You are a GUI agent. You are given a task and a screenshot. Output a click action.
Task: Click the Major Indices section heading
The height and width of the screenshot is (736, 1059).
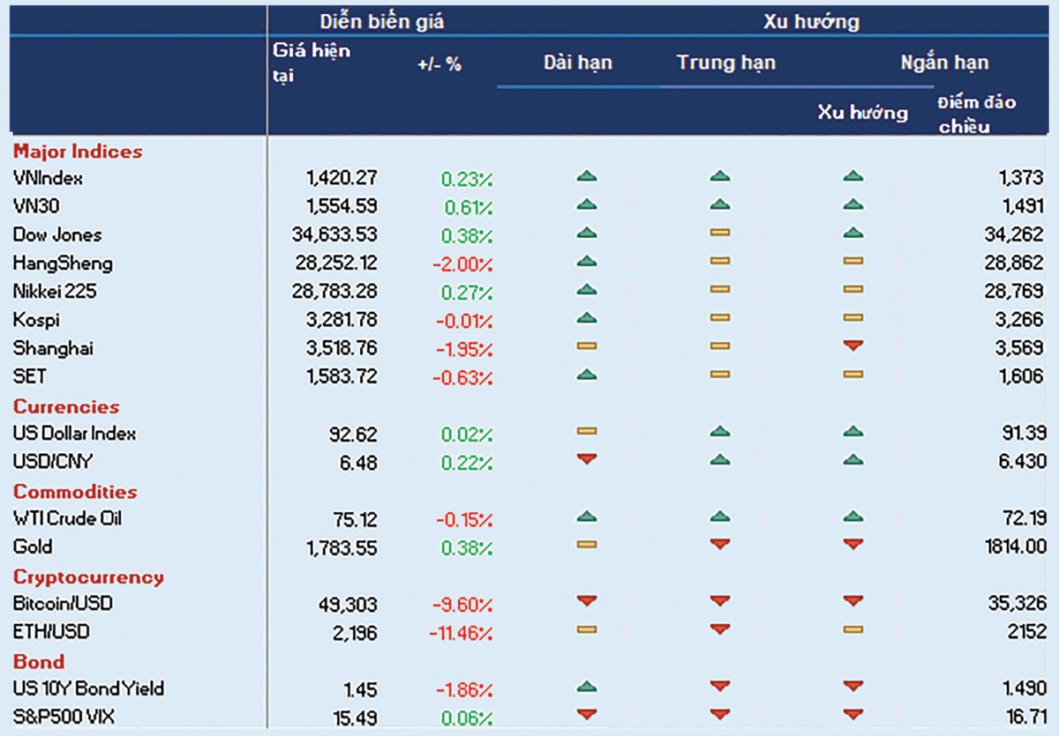pyautogui.click(x=78, y=152)
